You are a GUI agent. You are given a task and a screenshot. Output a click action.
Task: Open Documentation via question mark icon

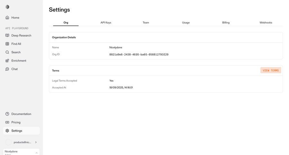coord(7,114)
